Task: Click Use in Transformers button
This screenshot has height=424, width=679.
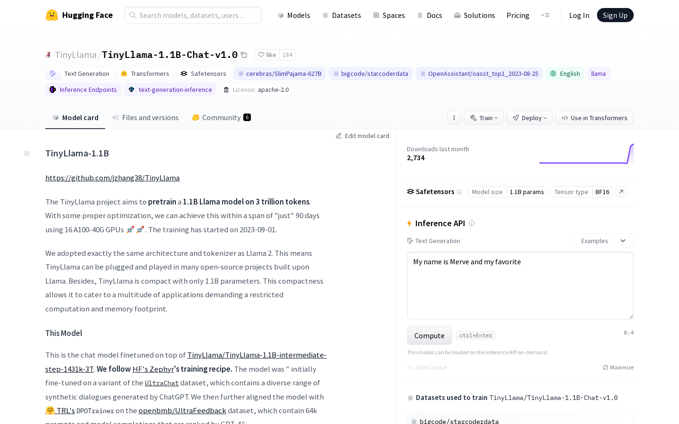Action: click(x=595, y=118)
